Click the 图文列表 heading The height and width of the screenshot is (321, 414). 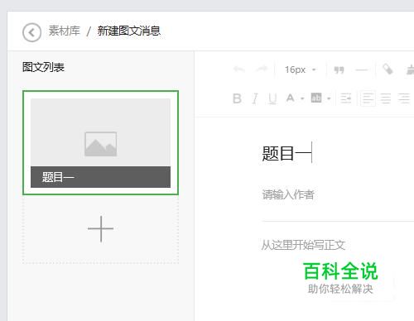point(43,67)
